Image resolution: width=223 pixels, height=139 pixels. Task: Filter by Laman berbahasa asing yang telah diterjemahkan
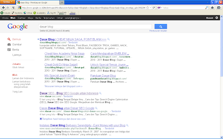tap(21, 84)
